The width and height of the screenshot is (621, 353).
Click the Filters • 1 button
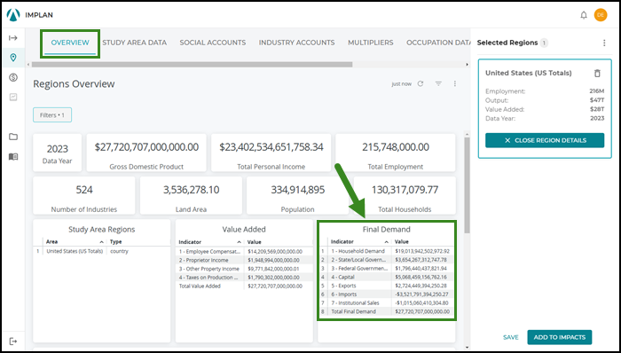[x=52, y=115]
